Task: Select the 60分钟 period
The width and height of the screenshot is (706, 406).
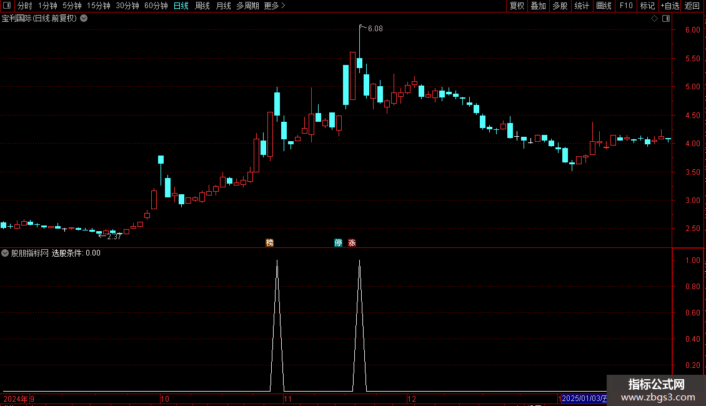Action: (156, 6)
